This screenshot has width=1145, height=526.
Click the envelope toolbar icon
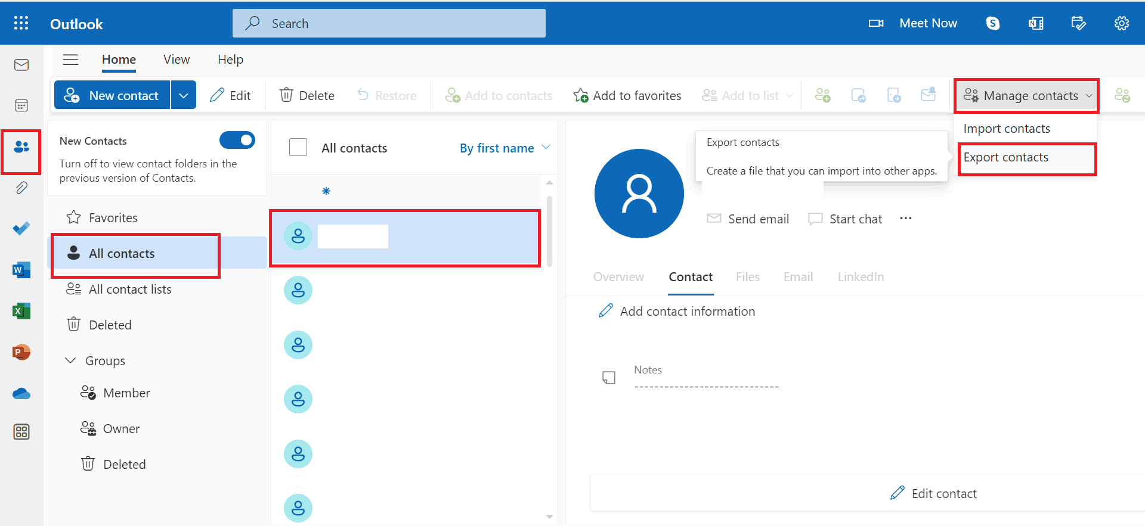[929, 95]
